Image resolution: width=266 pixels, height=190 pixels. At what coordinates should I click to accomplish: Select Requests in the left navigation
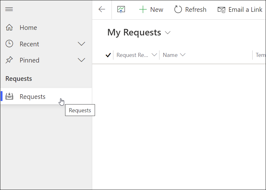[x=32, y=97]
